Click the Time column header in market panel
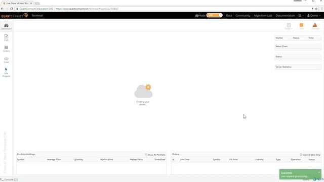 click(311, 38)
